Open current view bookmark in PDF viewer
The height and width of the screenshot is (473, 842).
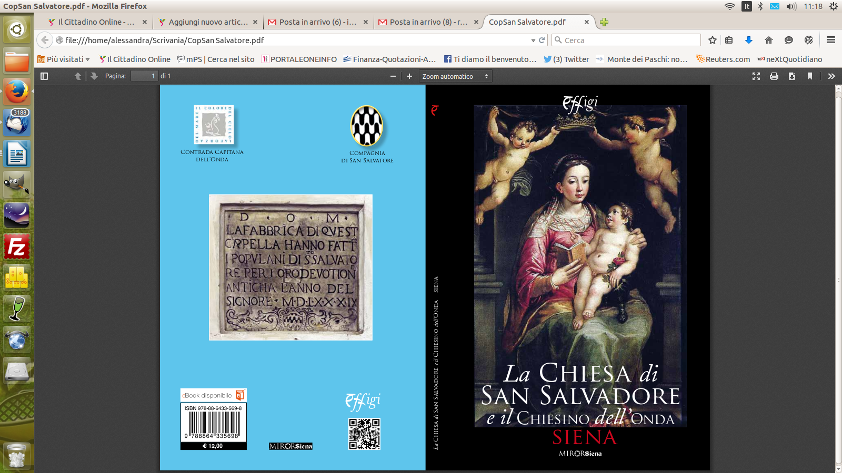pos(810,76)
